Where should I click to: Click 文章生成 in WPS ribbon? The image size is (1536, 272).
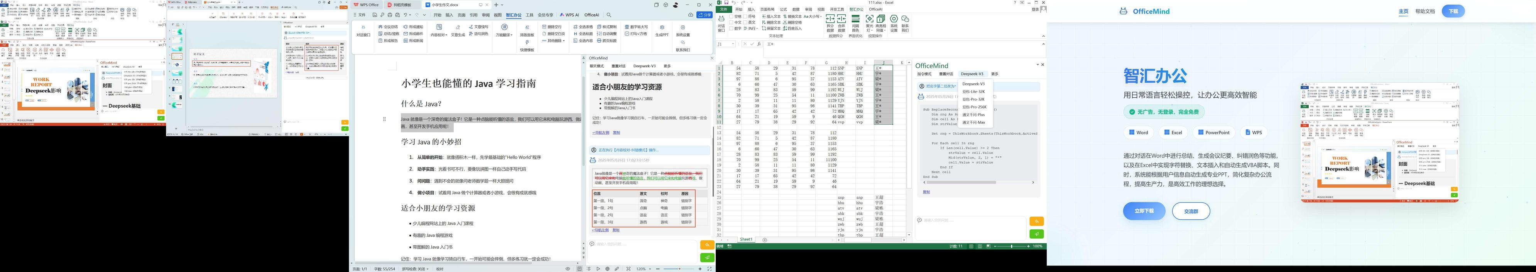tap(458, 31)
